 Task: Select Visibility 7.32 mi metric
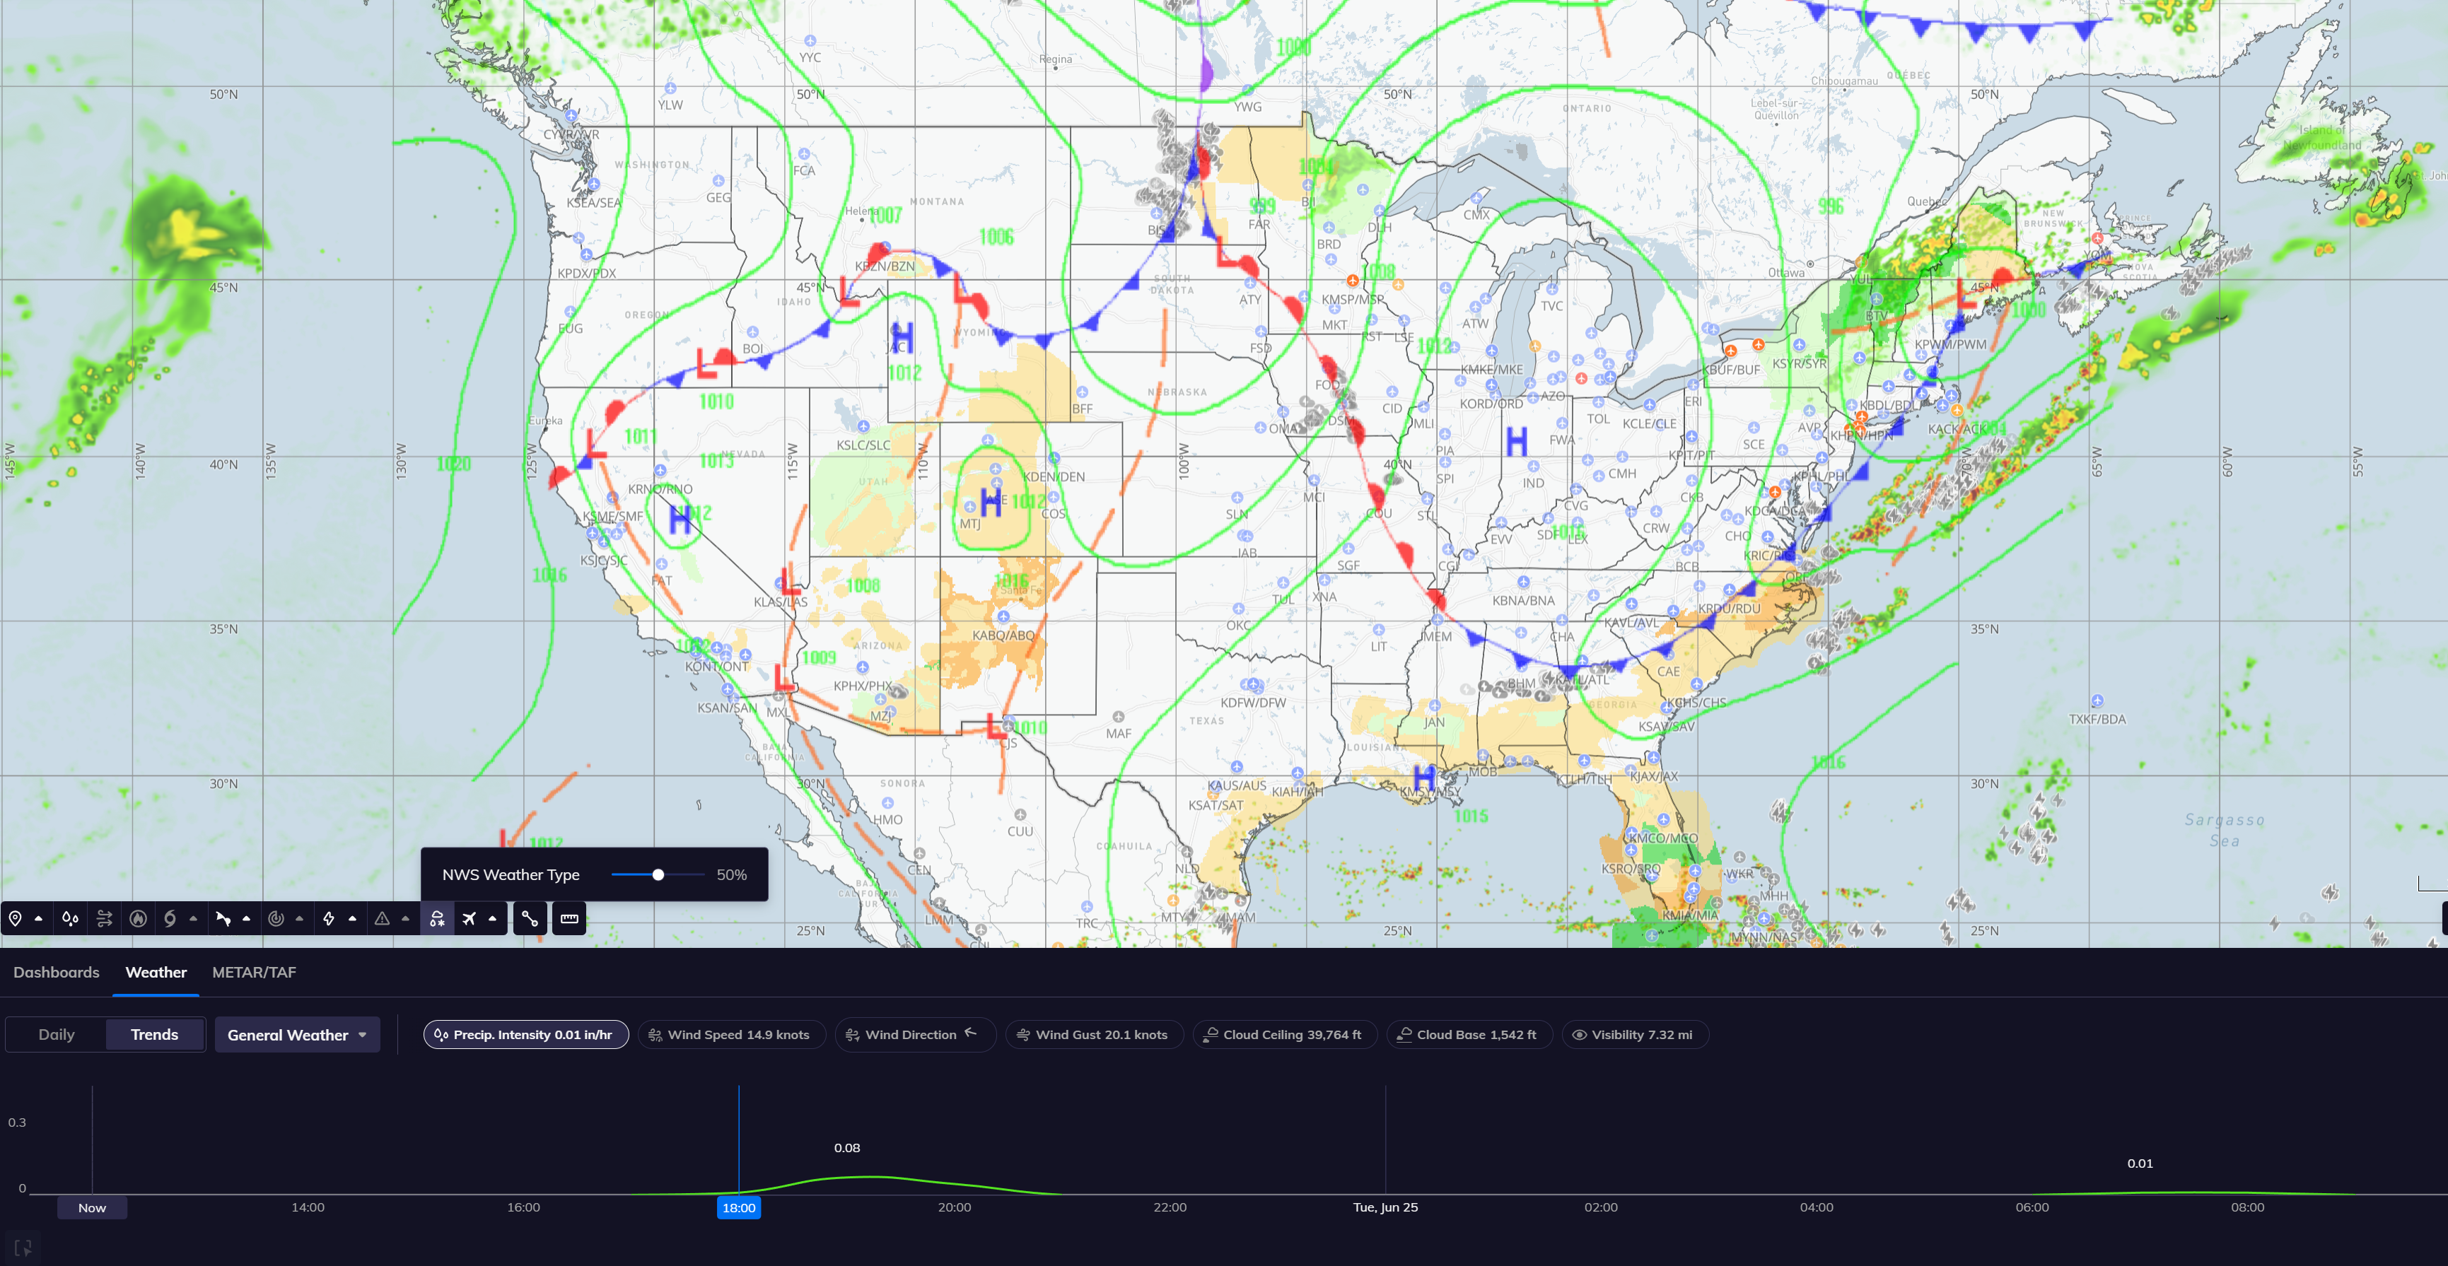point(1635,1034)
